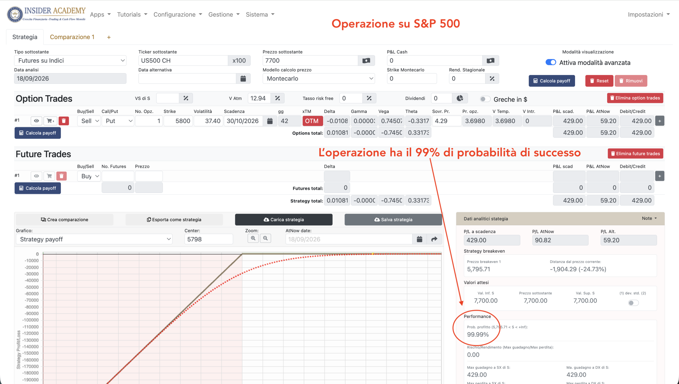Screen dimensions: 679x384
Task: Click the cart icon in future trade #1
Action: click(x=49, y=176)
